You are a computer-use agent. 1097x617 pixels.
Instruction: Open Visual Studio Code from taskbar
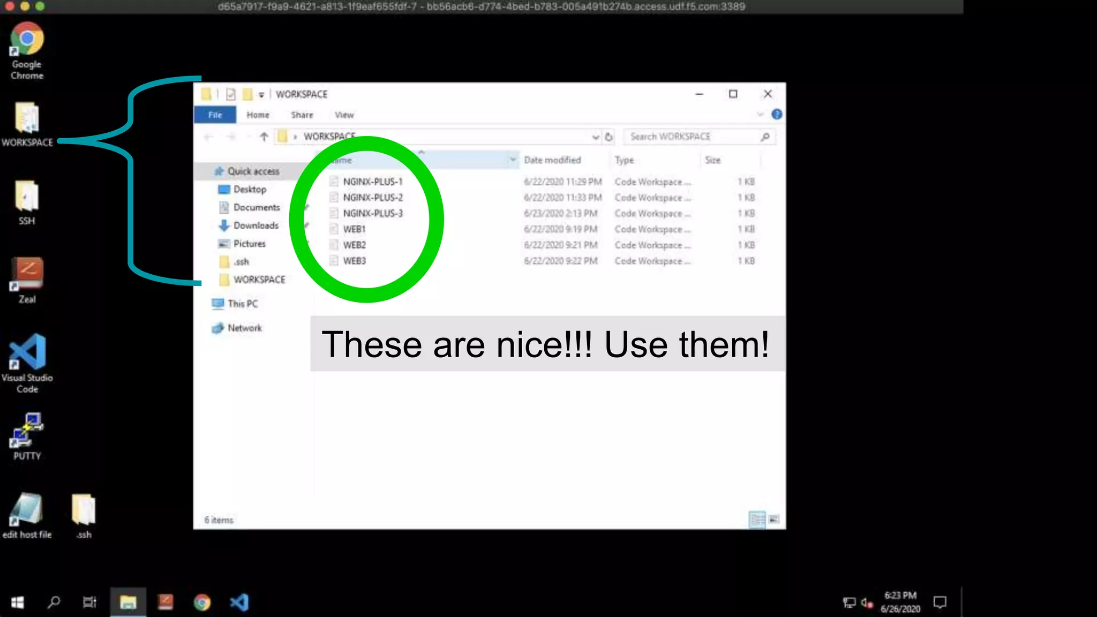(239, 603)
